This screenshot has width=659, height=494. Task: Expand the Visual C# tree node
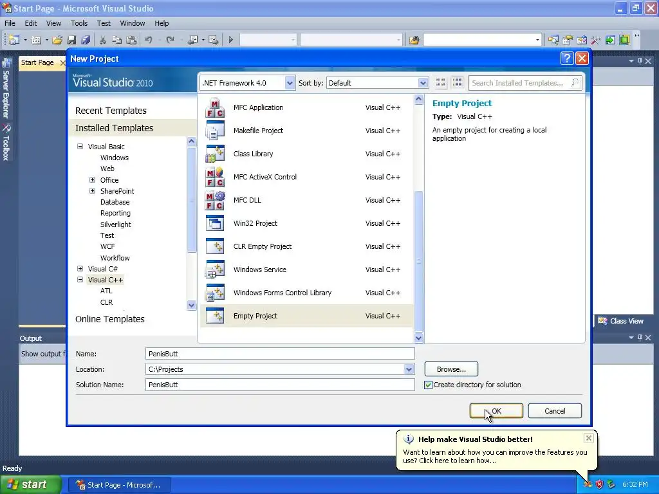(80, 268)
